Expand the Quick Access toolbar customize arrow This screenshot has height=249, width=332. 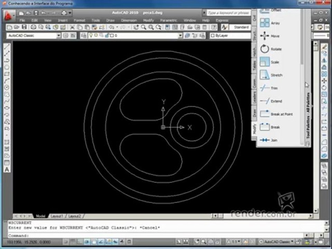70,13
